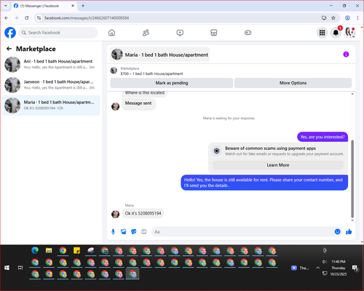Click chat scroll down arrow
The height and width of the screenshot is (291, 364).
[352, 220]
